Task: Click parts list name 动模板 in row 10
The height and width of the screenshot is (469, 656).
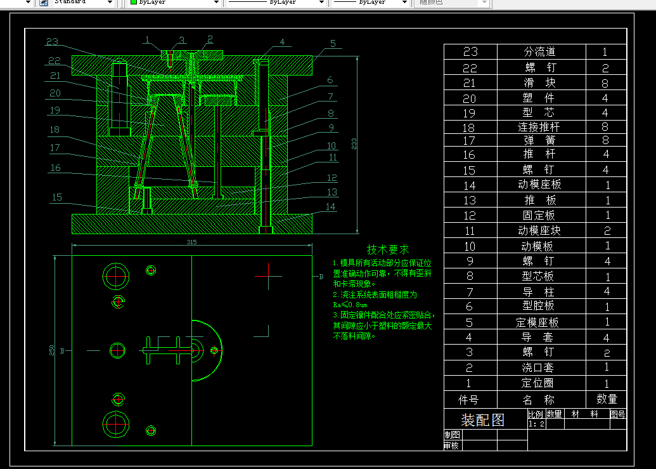Action: click(537, 246)
